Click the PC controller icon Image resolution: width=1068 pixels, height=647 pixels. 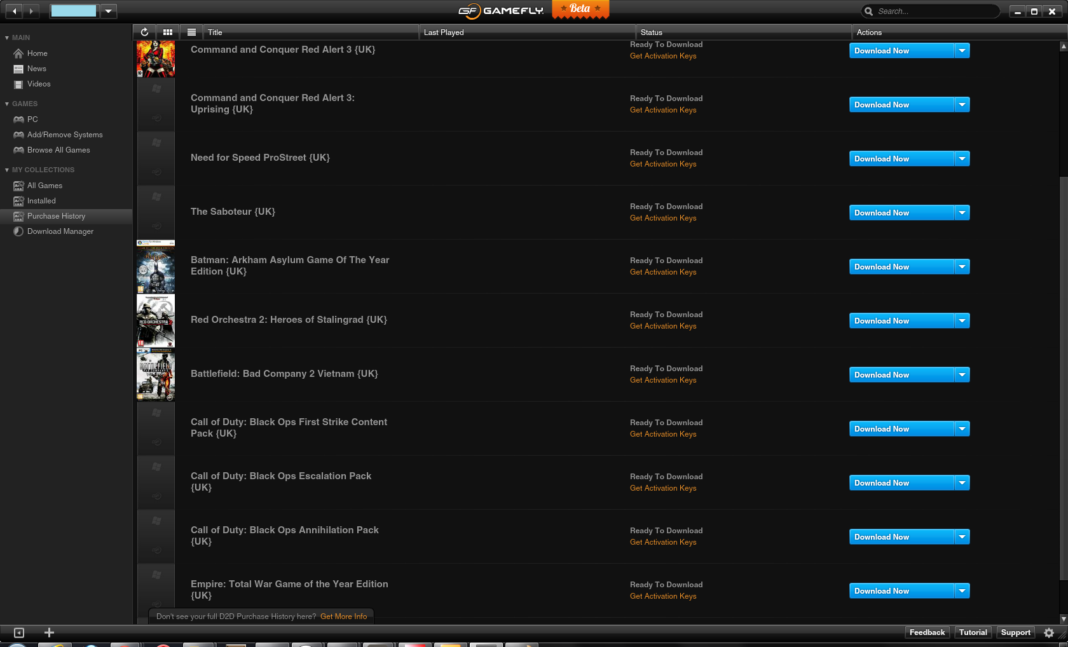point(18,119)
